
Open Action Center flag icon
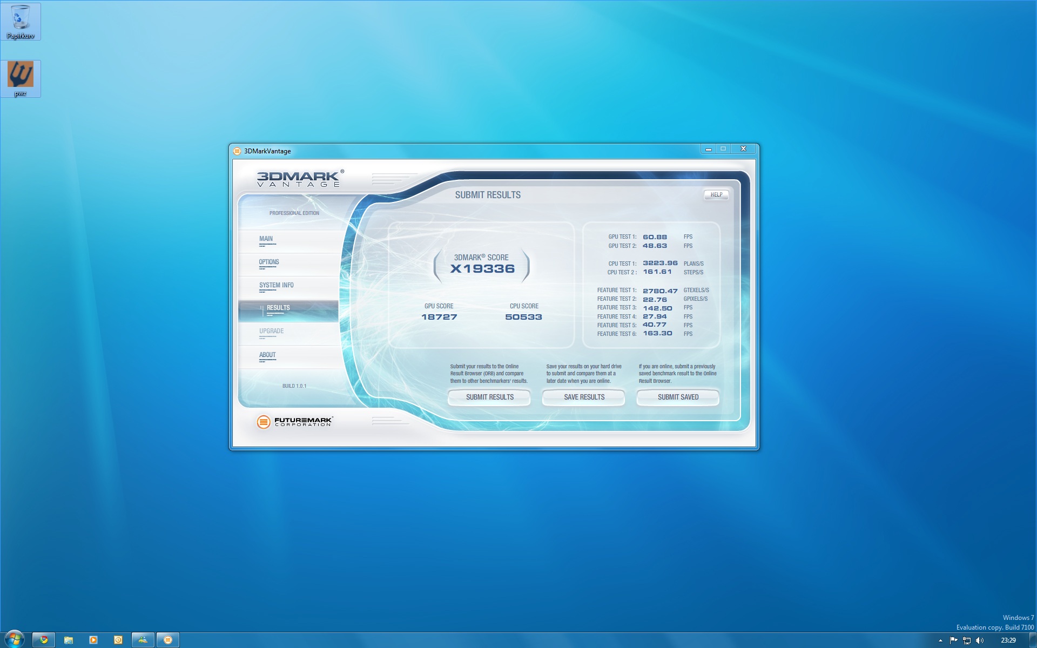click(953, 640)
